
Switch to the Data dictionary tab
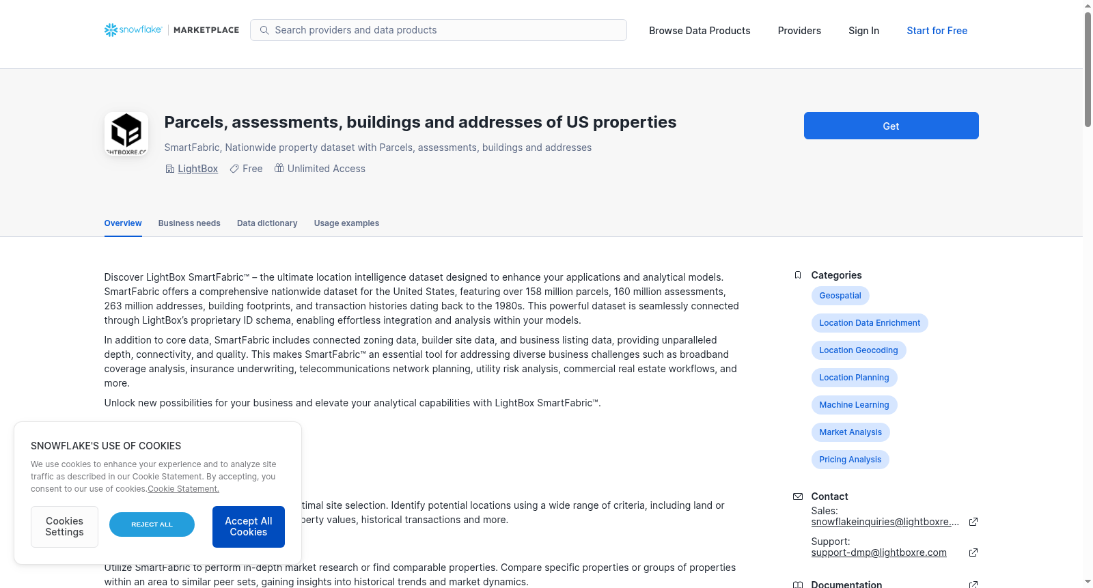click(x=267, y=223)
